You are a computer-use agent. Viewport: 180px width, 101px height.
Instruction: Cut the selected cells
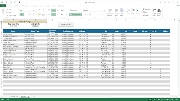pos(9,9)
